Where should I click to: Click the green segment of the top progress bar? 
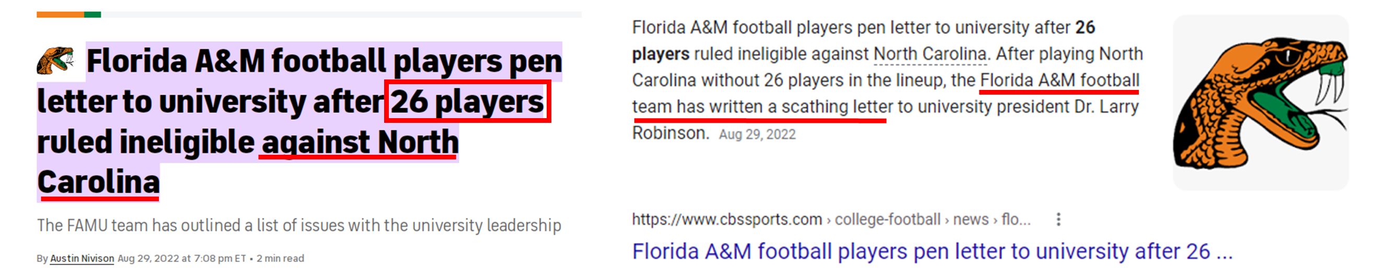(x=93, y=15)
